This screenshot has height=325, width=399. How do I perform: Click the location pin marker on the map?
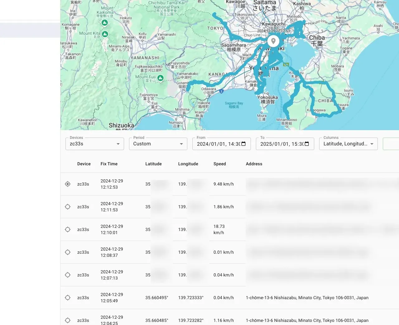coord(273,41)
